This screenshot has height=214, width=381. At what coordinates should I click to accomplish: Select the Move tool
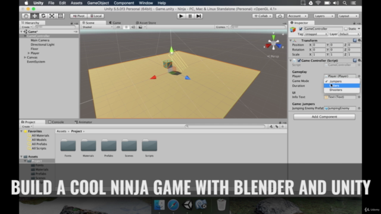click(35, 16)
